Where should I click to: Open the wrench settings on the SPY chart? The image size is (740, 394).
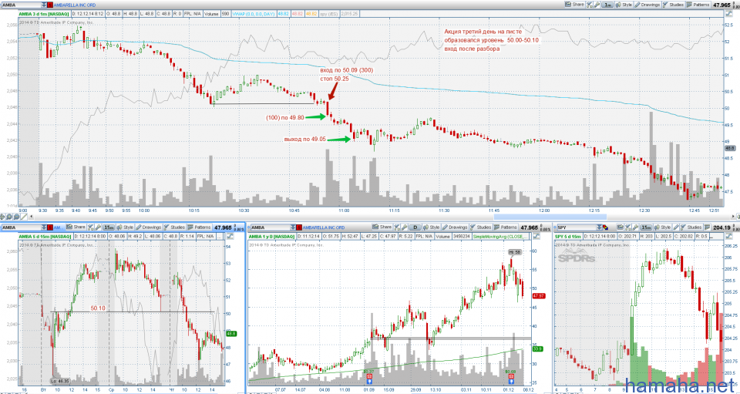[x=635, y=227]
